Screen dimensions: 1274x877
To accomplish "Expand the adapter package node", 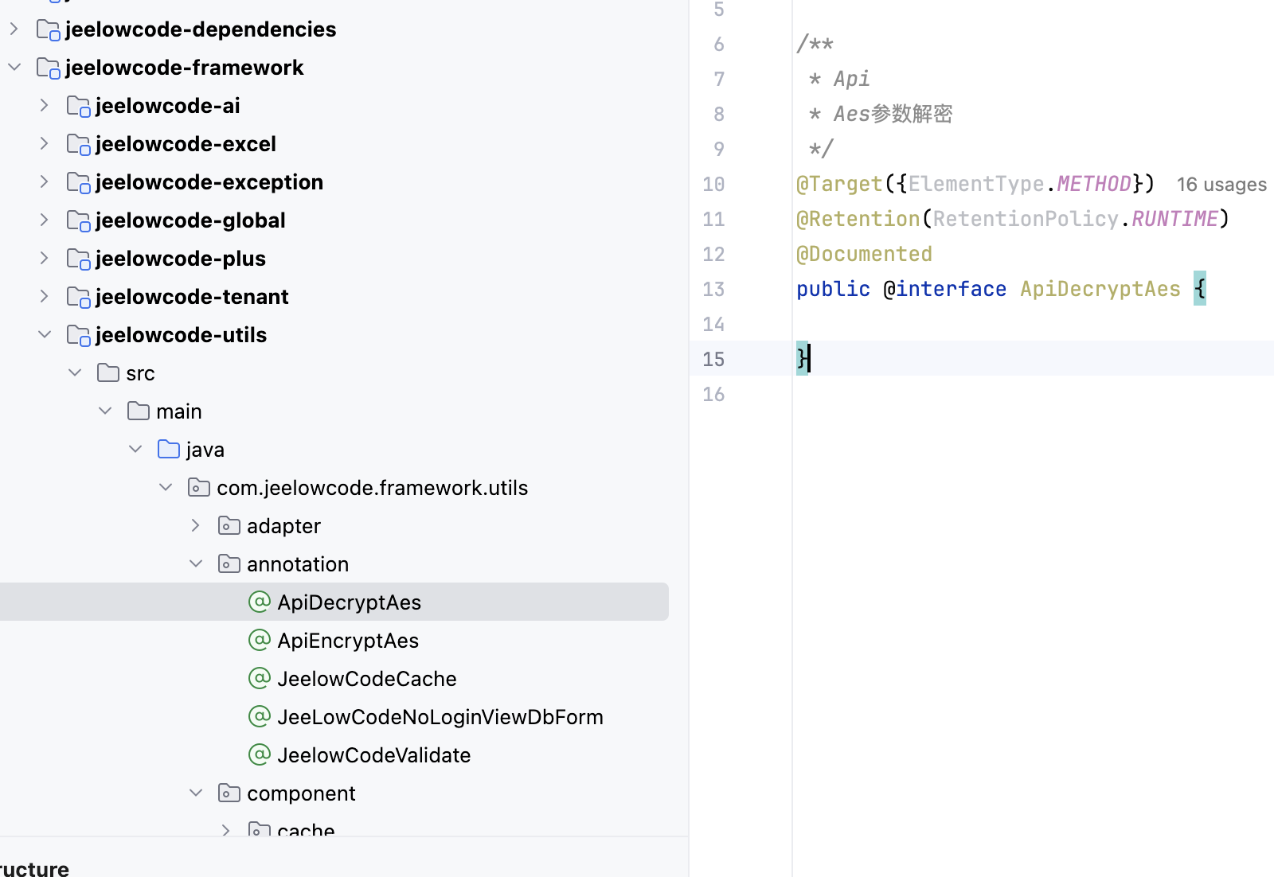I will [196, 526].
